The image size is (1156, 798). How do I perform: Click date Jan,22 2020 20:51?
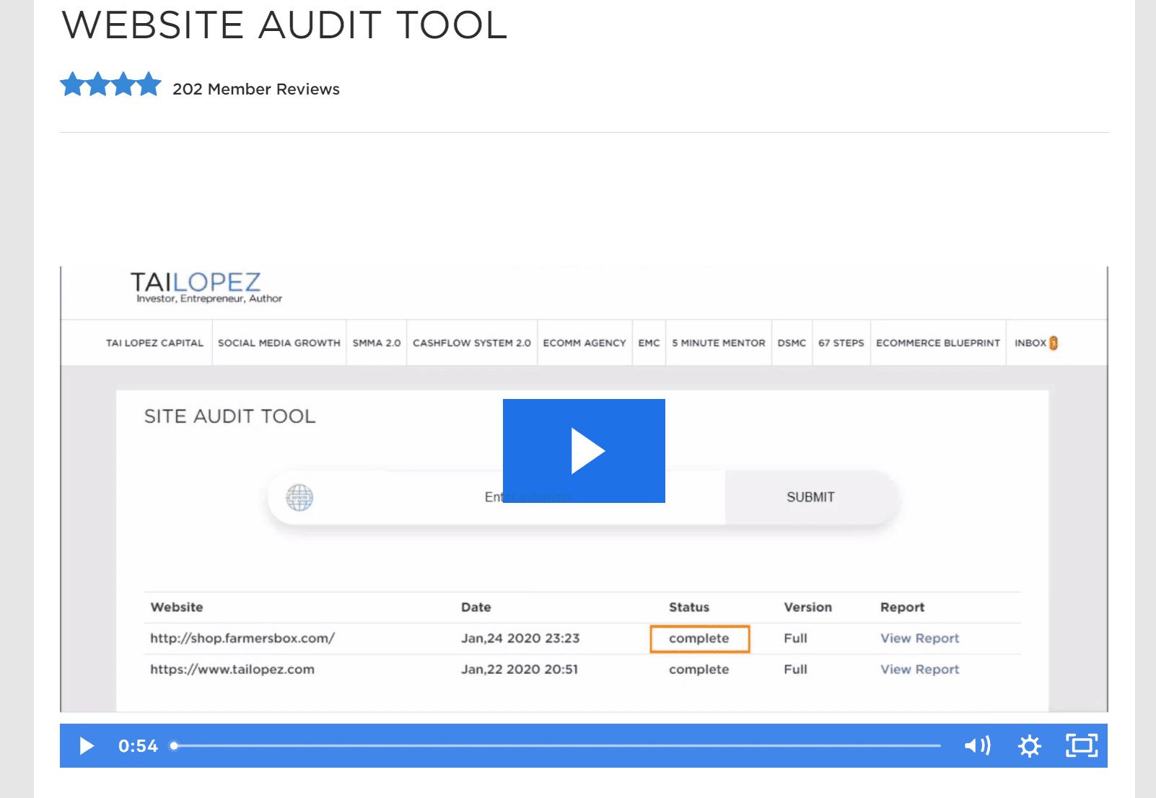click(x=520, y=669)
